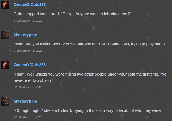Click the 21:58, March 16, 2020 timestamp
Viewport: 172px width, 121px height.
(x=28, y=51)
